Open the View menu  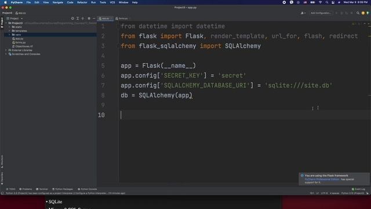pos(46,2)
